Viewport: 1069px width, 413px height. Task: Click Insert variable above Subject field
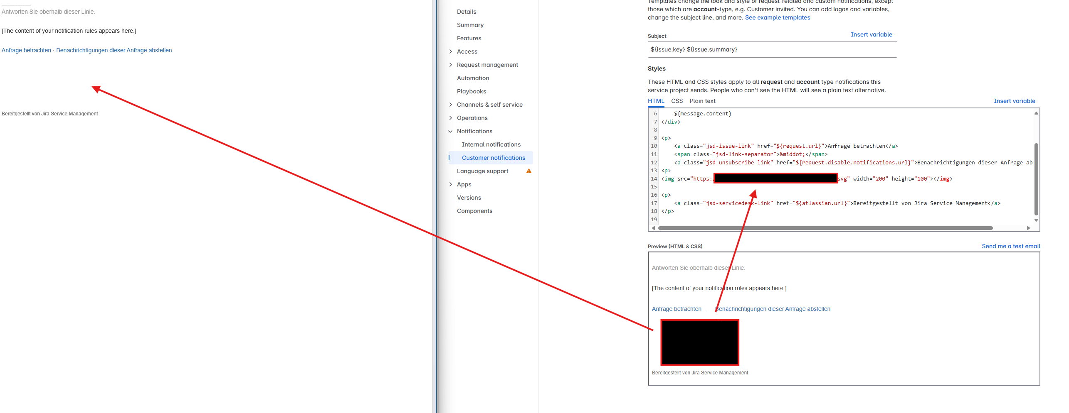[871, 34]
